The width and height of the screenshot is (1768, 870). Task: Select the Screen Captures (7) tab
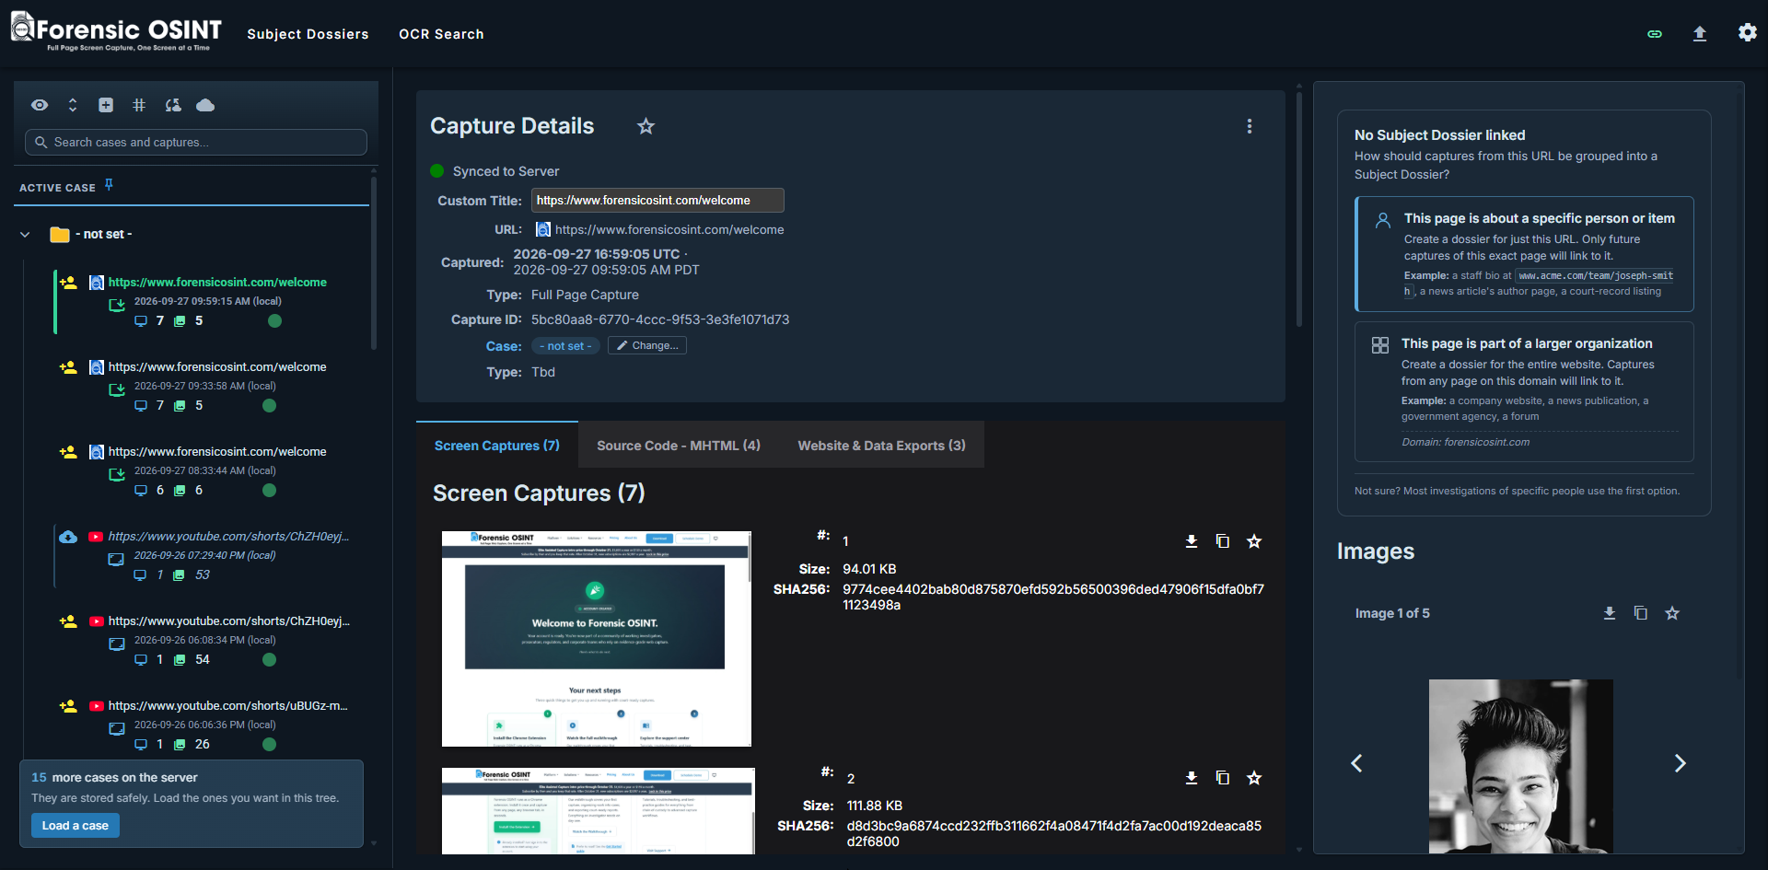(x=497, y=446)
